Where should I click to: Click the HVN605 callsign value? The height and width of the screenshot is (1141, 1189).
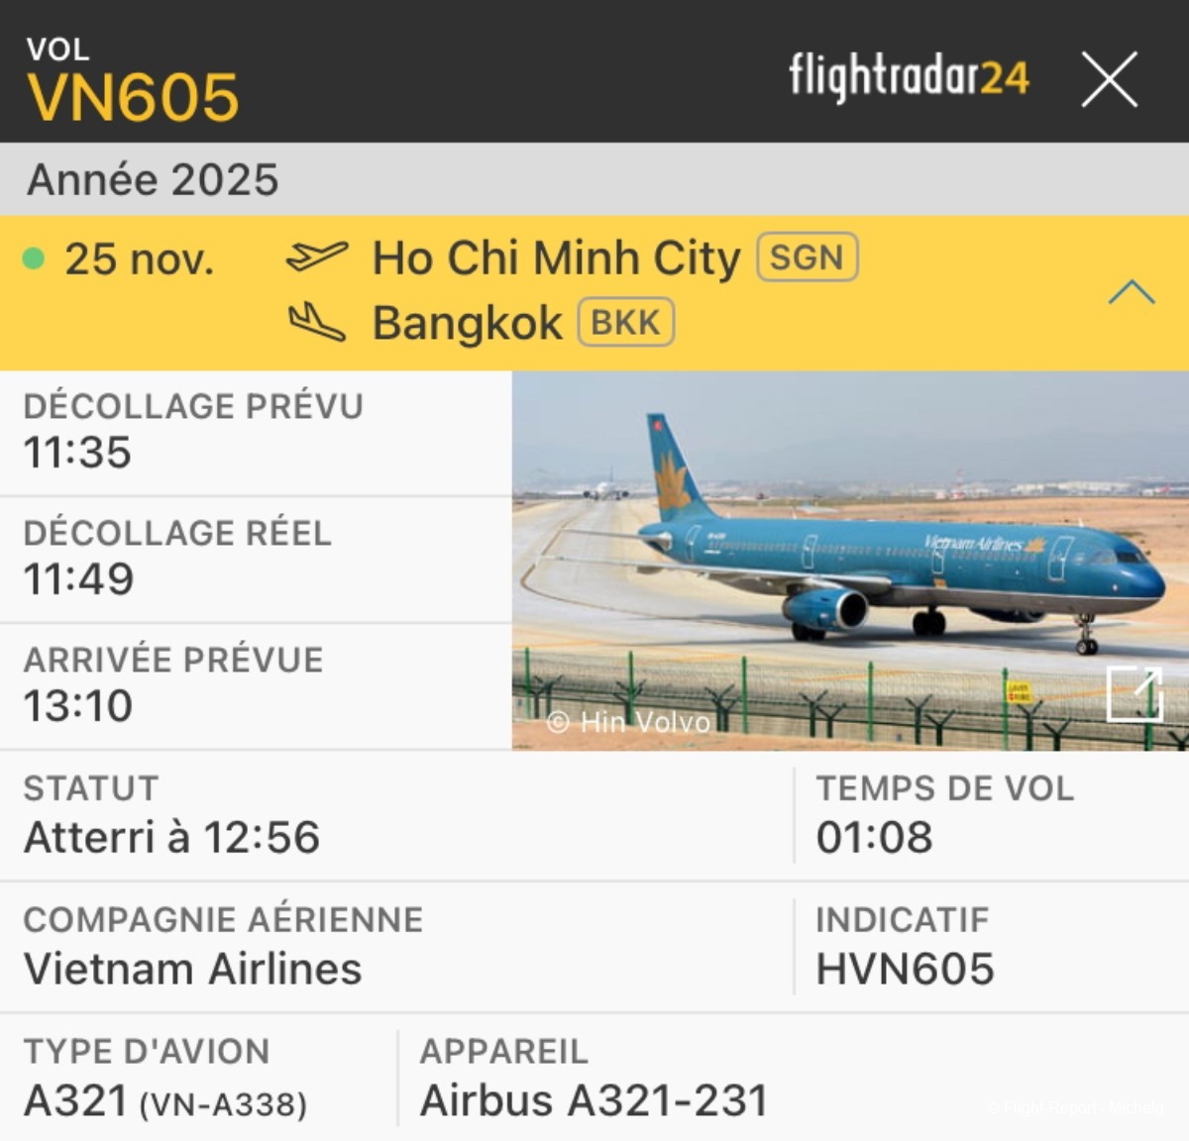click(x=905, y=969)
